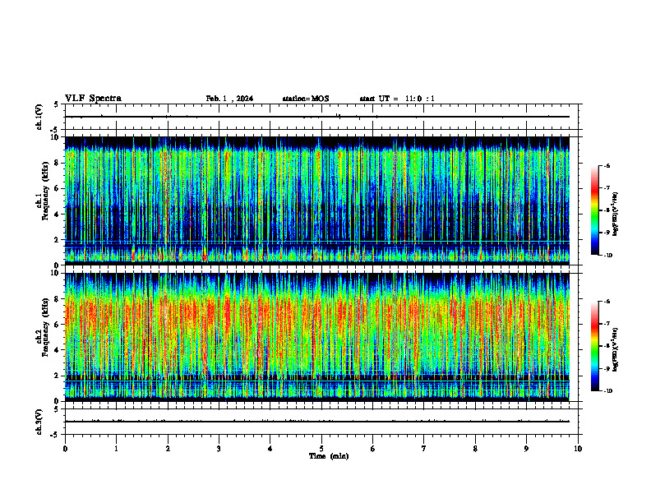
Task: Click the time axis tick label "1"
Action: tap(117, 449)
